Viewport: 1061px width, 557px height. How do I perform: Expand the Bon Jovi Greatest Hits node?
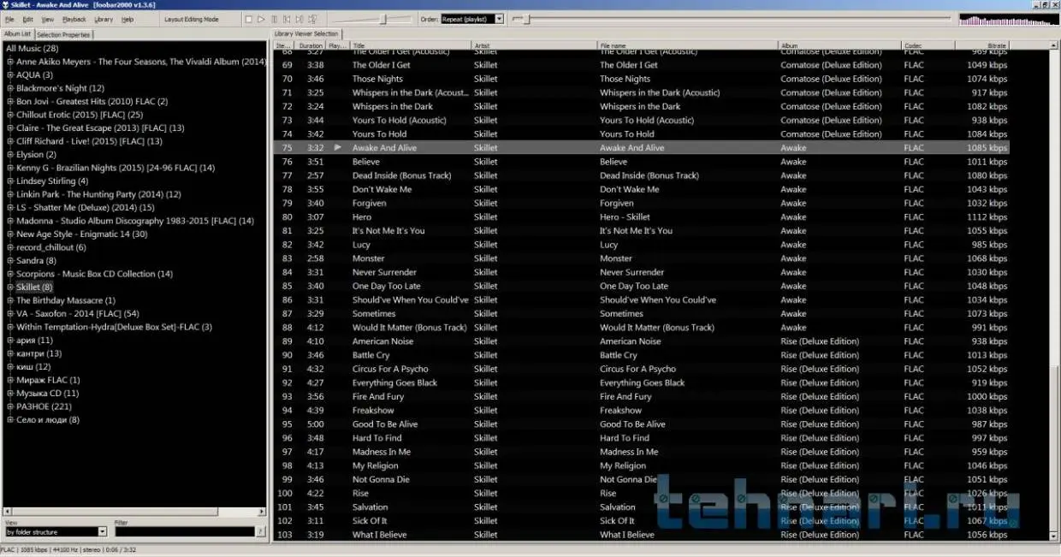[10, 102]
